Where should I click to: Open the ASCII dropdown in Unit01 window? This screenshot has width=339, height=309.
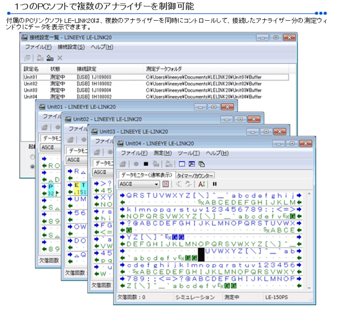[50, 147]
